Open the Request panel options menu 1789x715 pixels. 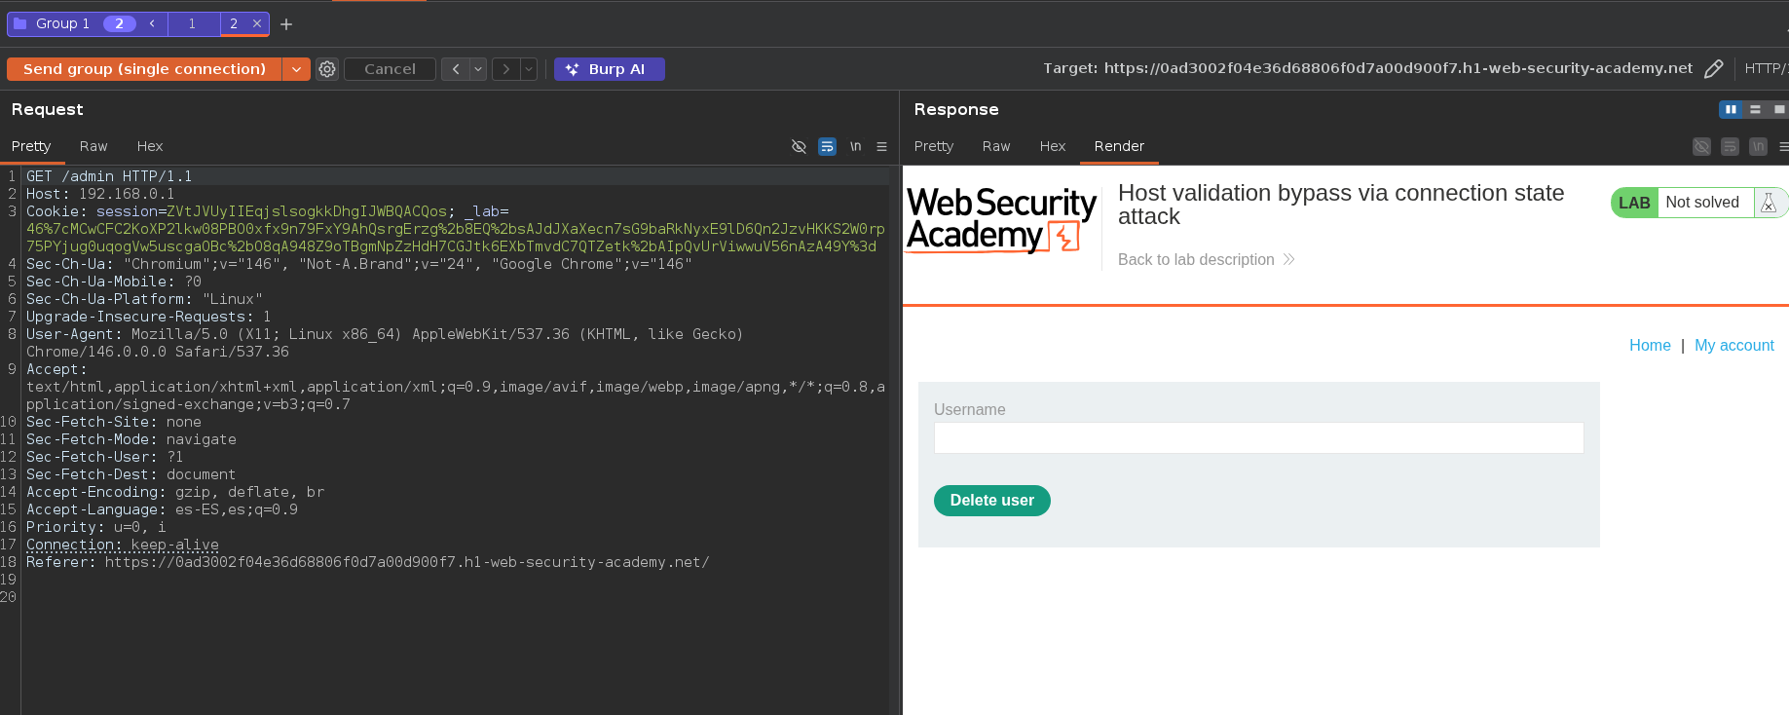point(881,146)
